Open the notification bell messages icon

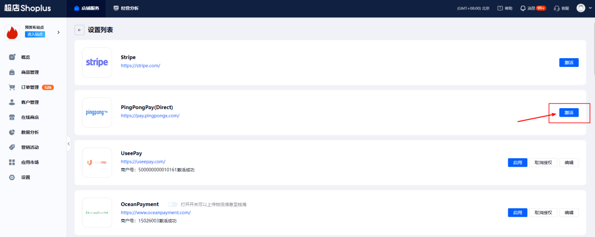tap(523, 8)
